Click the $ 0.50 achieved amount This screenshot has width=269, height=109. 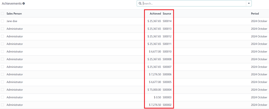(157, 97)
